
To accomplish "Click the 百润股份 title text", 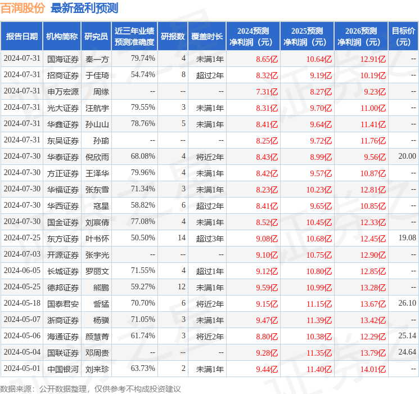I will point(22,8).
